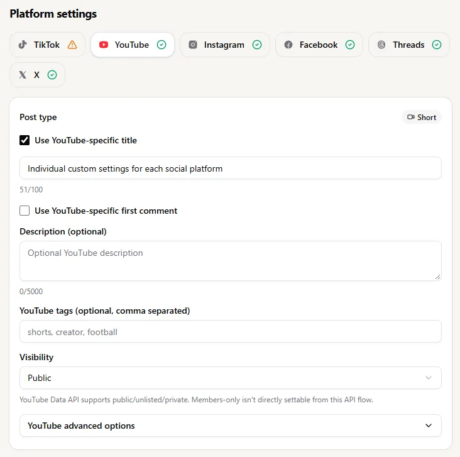Click the X logo icon
The height and width of the screenshot is (457, 460).
(x=23, y=75)
